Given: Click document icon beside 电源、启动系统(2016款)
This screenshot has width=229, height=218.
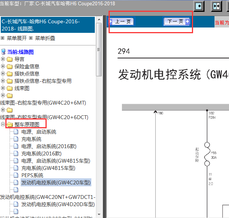Looking at the screenshot, I should coord(16,146).
